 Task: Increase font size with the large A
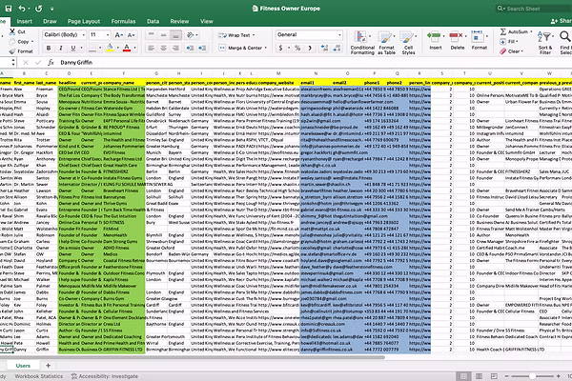pos(118,35)
